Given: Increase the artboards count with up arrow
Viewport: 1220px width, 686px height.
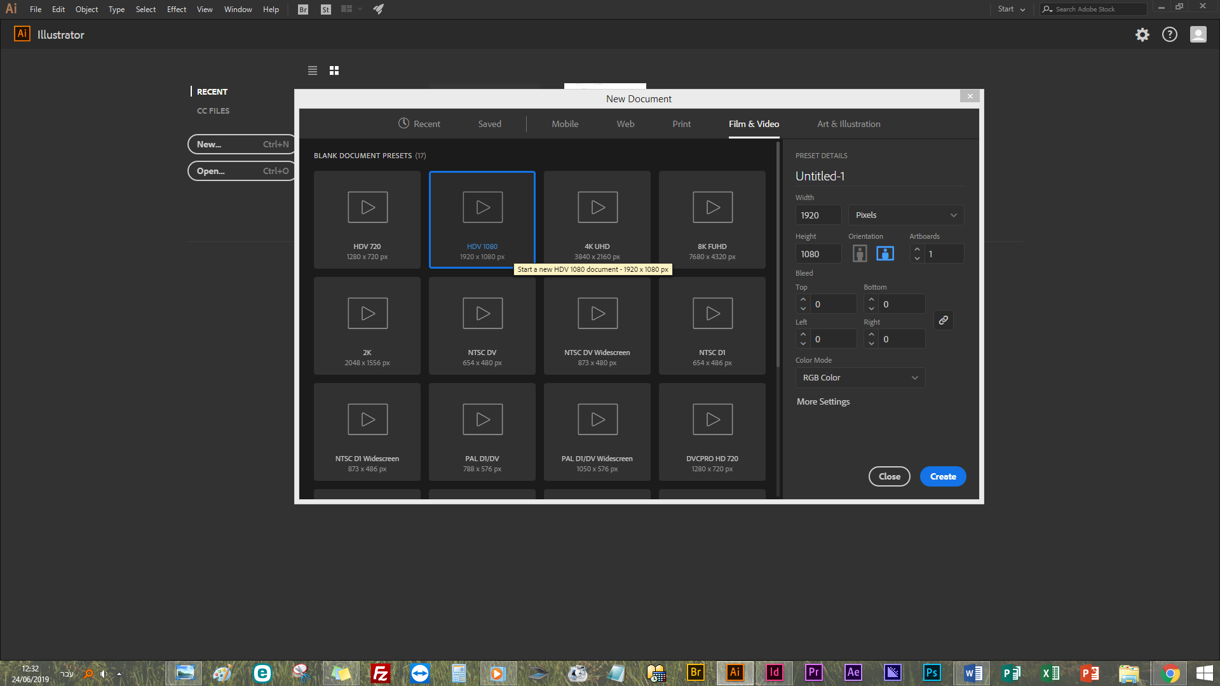Looking at the screenshot, I should tap(917, 250).
